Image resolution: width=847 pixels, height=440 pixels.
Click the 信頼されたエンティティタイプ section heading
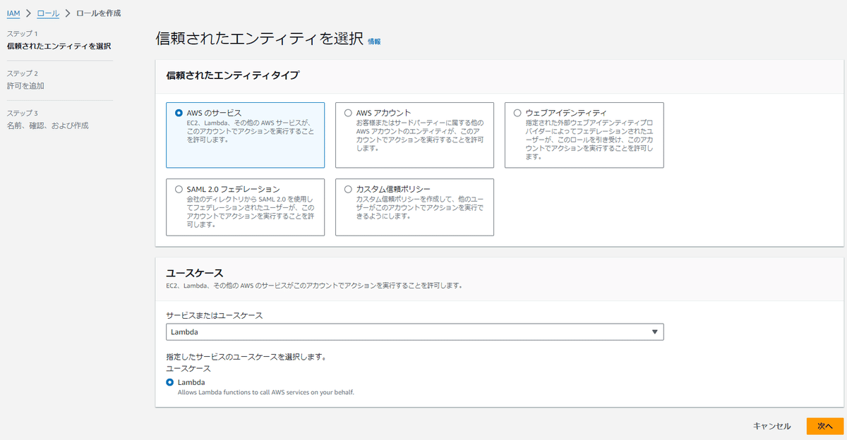coord(232,75)
